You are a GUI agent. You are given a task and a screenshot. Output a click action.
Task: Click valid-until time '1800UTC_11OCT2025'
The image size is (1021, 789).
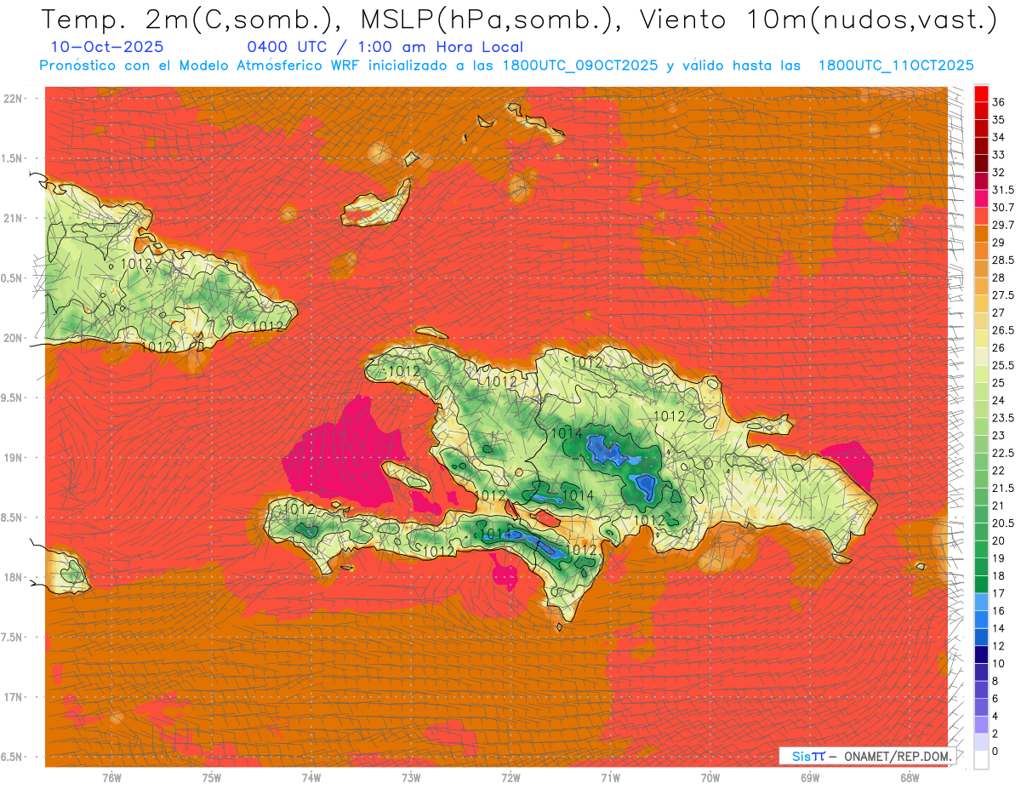(x=896, y=66)
